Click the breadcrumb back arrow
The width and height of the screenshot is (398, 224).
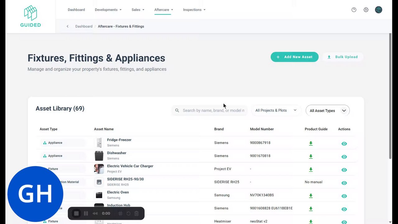(x=67, y=26)
